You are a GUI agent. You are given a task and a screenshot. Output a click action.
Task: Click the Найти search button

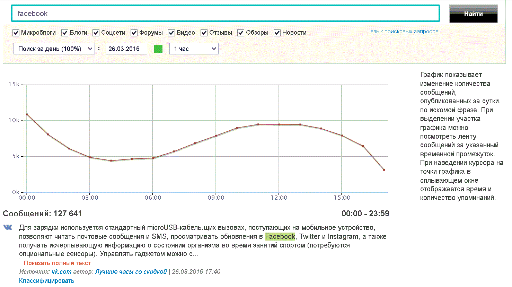tap(474, 14)
